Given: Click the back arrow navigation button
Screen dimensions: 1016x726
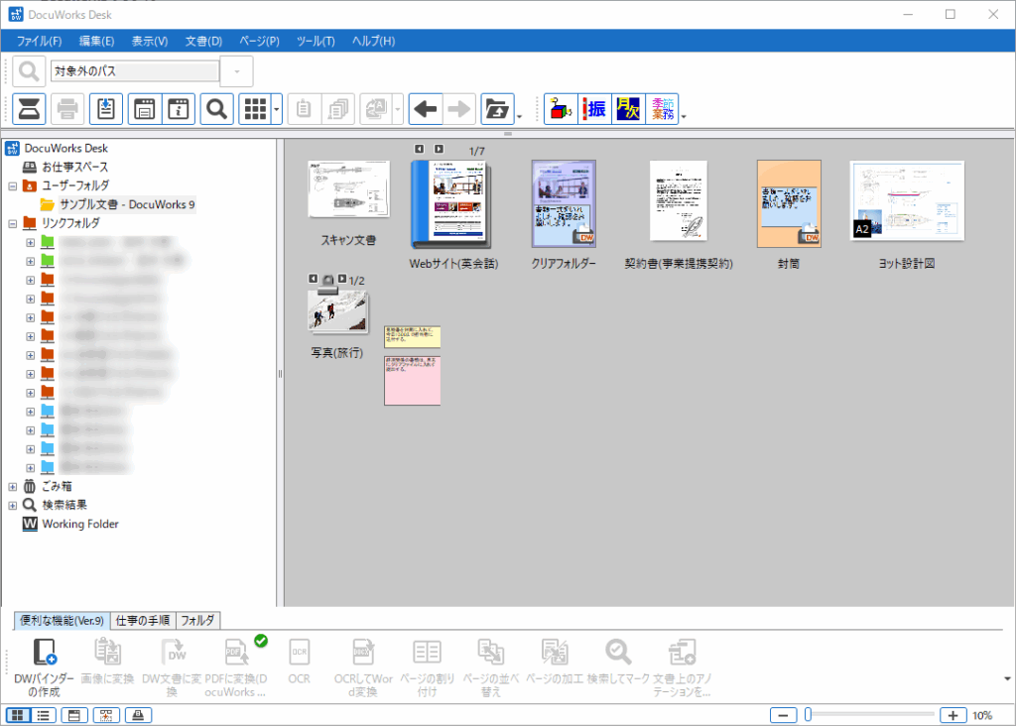Looking at the screenshot, I should tap(426, 109).
